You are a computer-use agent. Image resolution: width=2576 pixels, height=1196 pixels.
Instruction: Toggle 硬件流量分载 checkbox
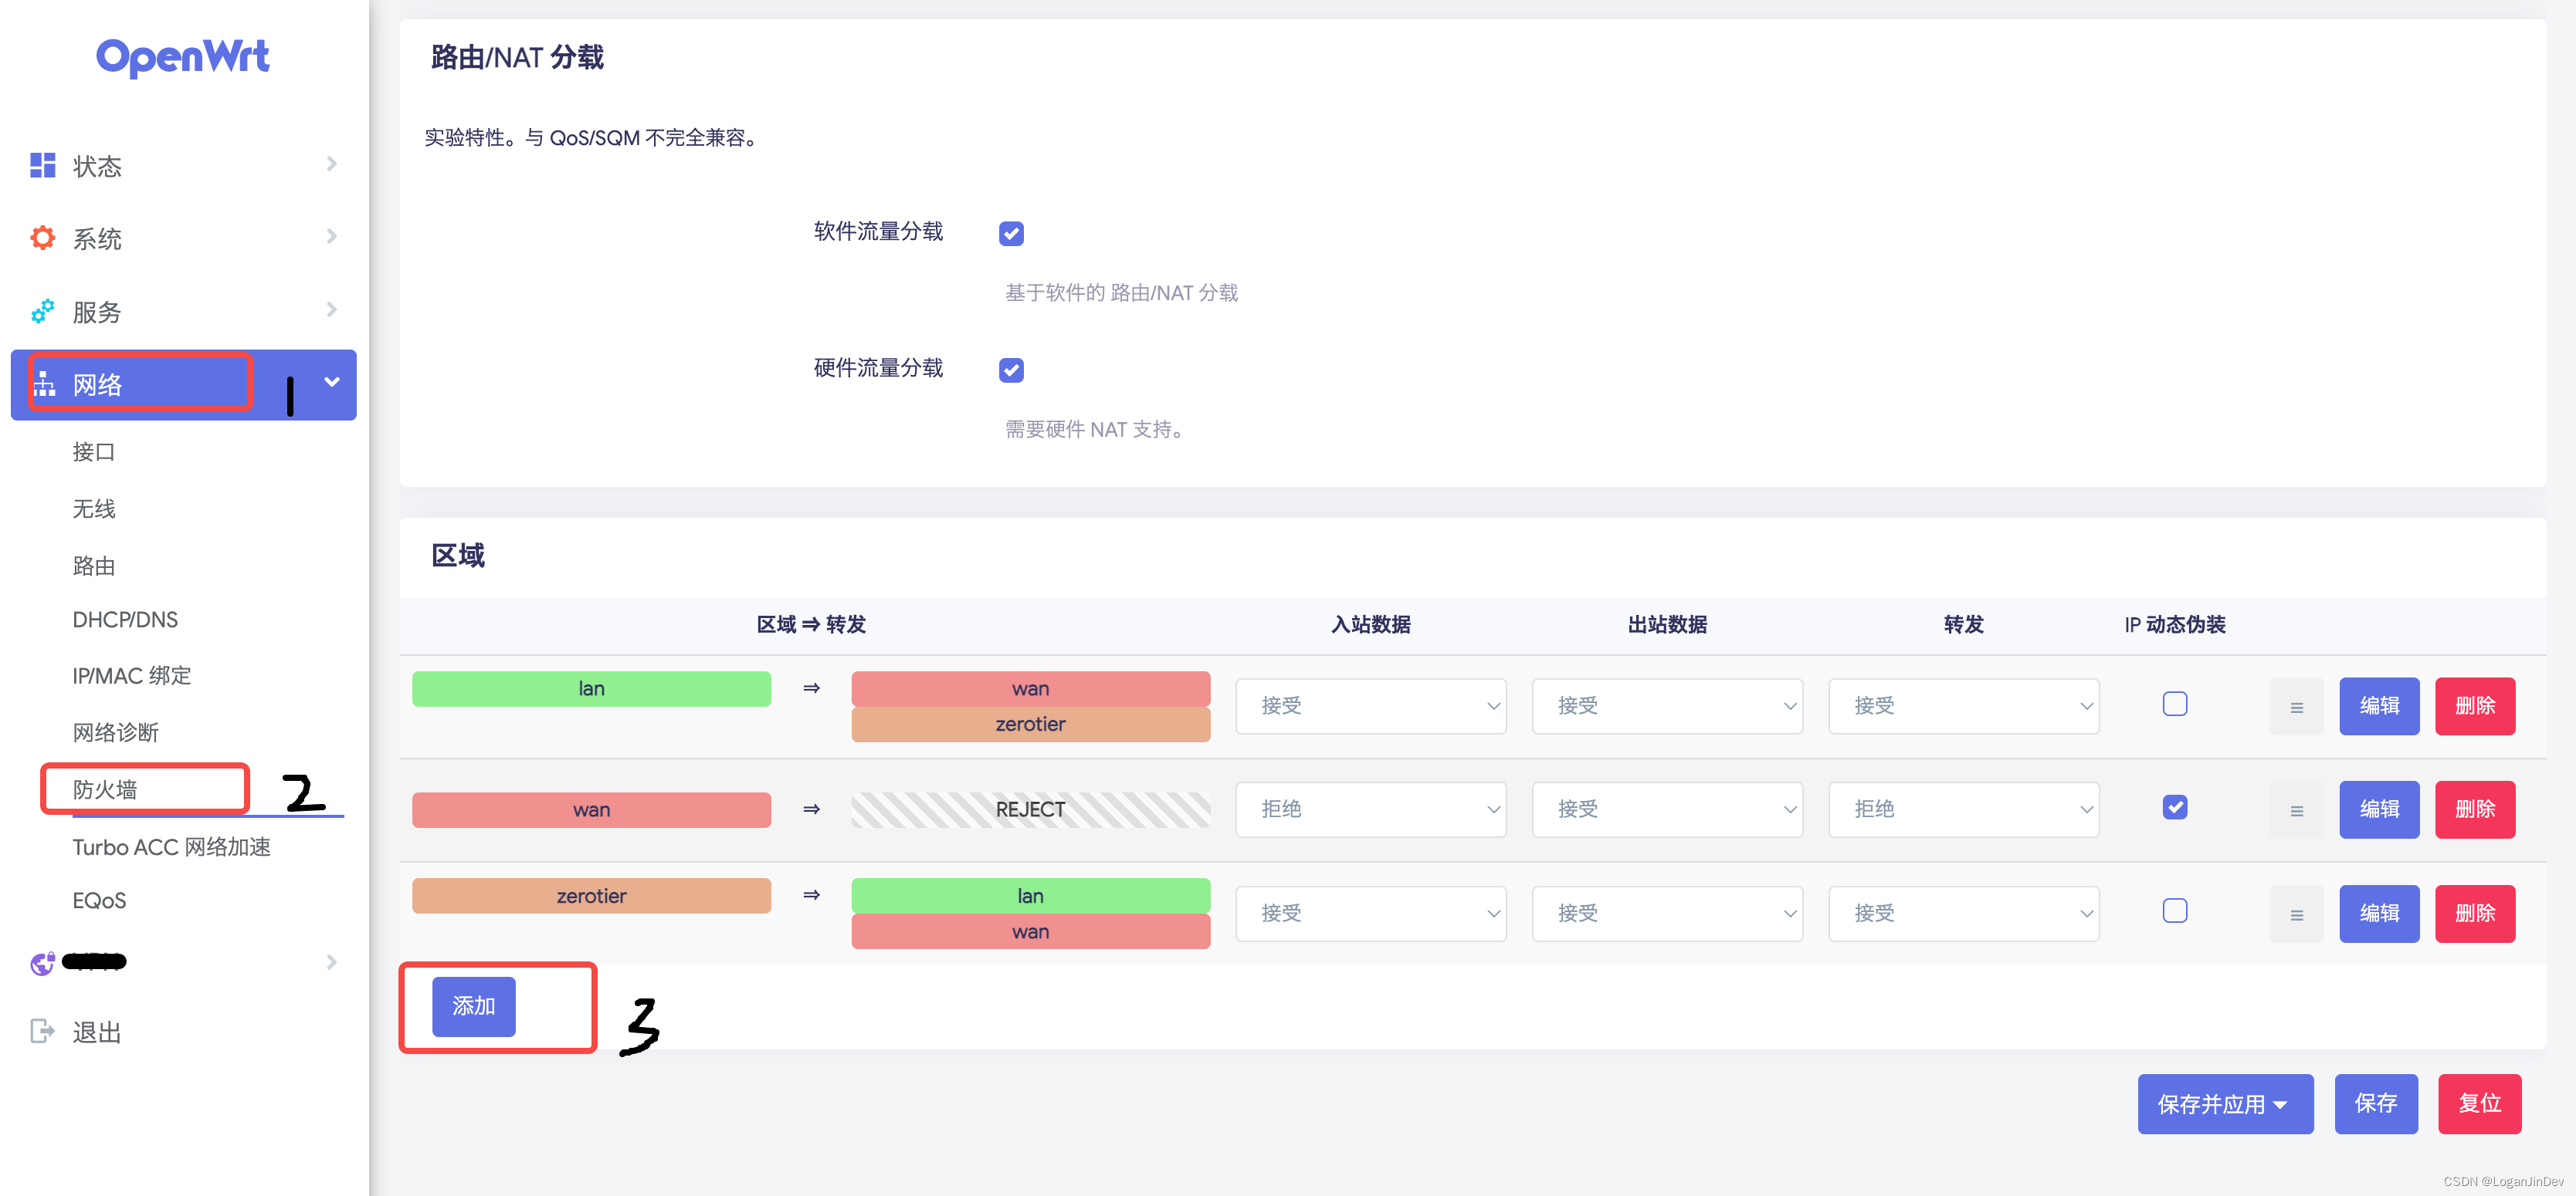(x=1011, y=370)
